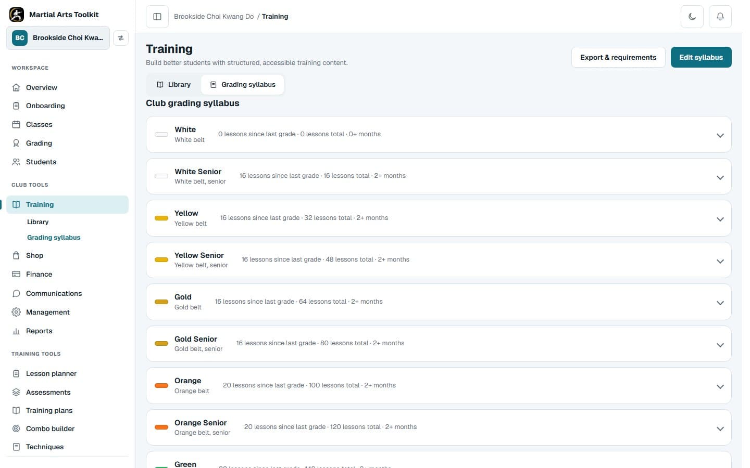Expand the White belt row chevron
This screenshot has width=750, height=468.
(720, 135)
